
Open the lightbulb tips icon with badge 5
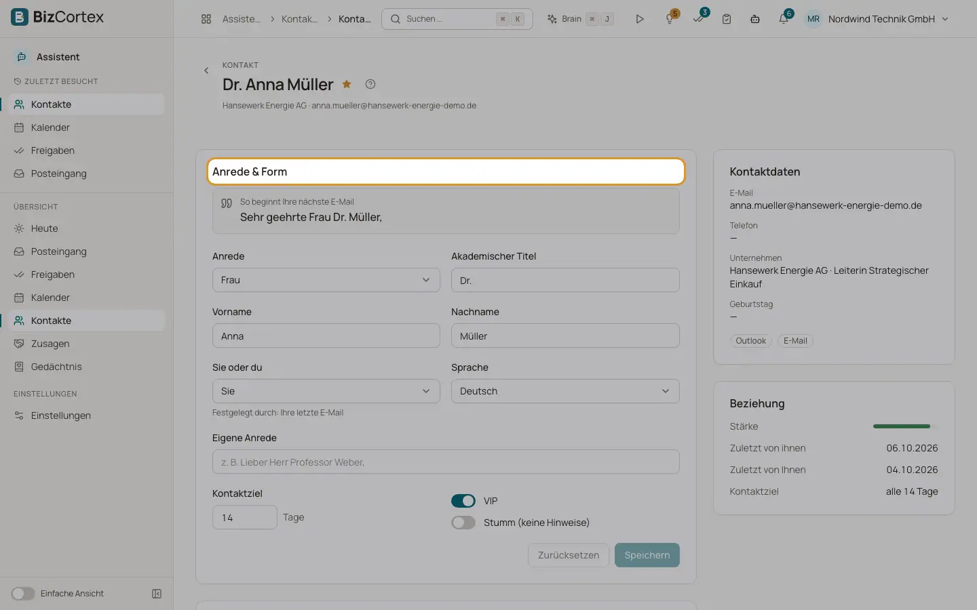point(670,19)
